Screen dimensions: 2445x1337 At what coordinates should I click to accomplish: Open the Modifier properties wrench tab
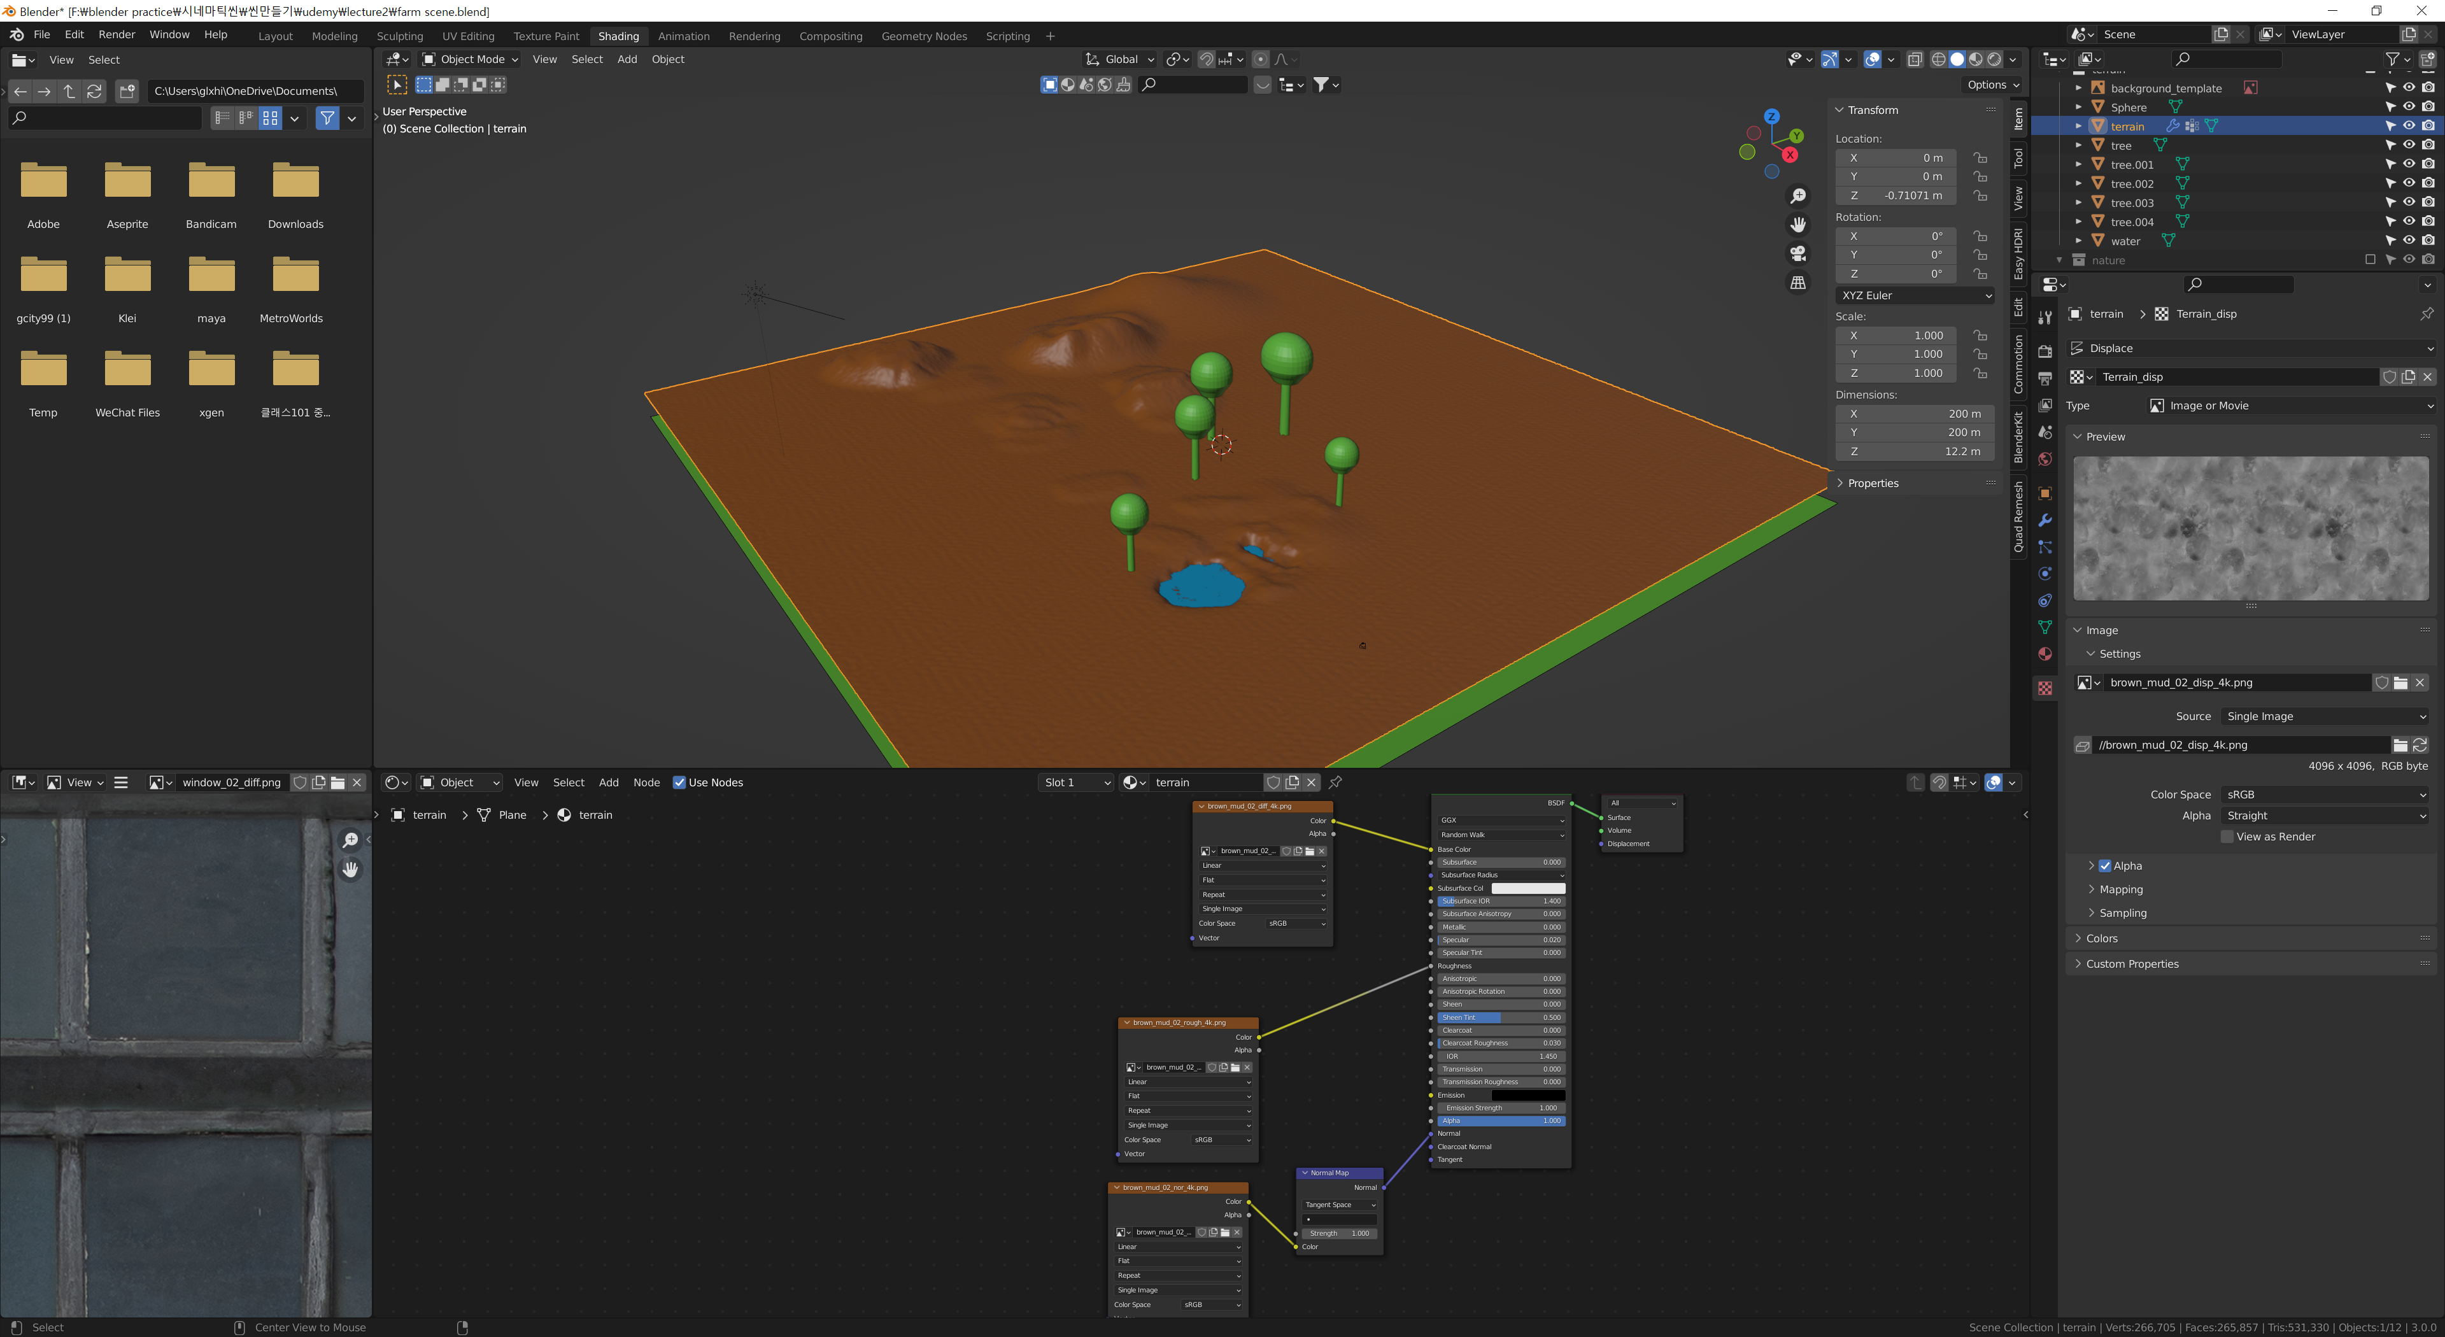point(2045,520)
